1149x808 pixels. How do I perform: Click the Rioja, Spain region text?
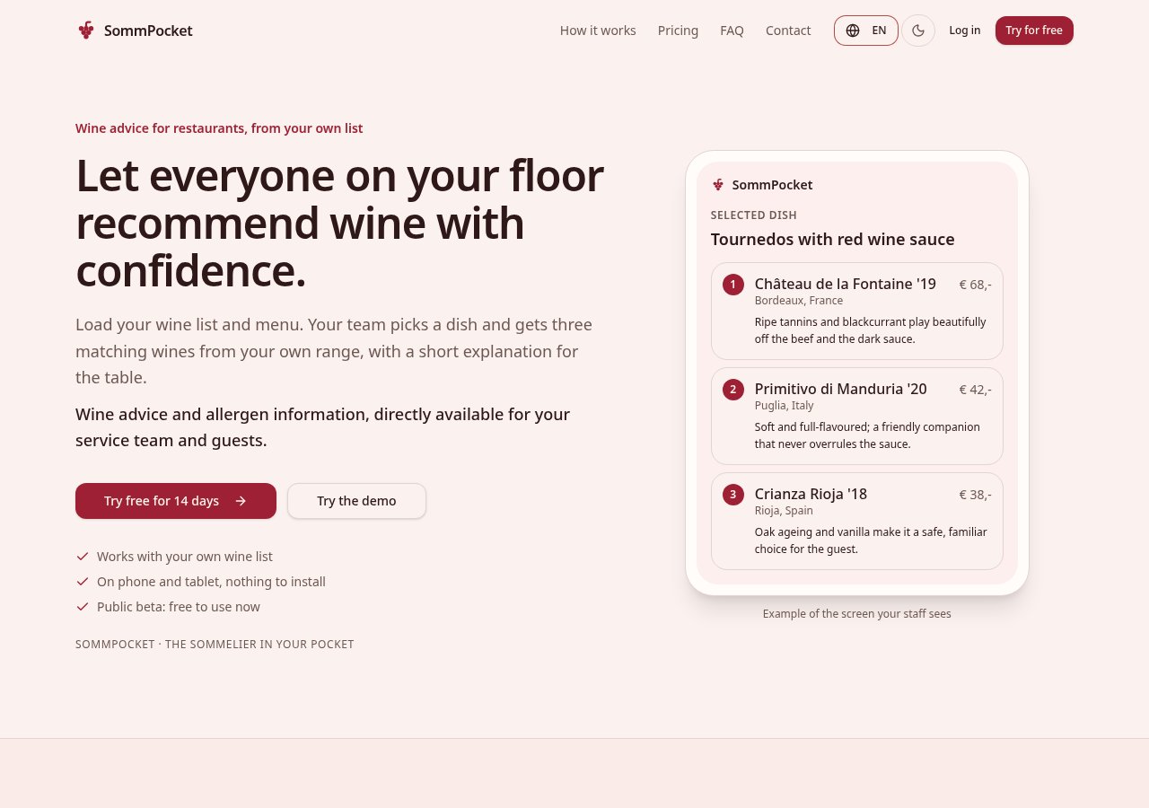784,511
